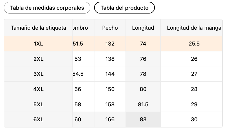The image size is (227, 131).
Task: Click the Tamaño de la etiqueta header
Action: 38,28
